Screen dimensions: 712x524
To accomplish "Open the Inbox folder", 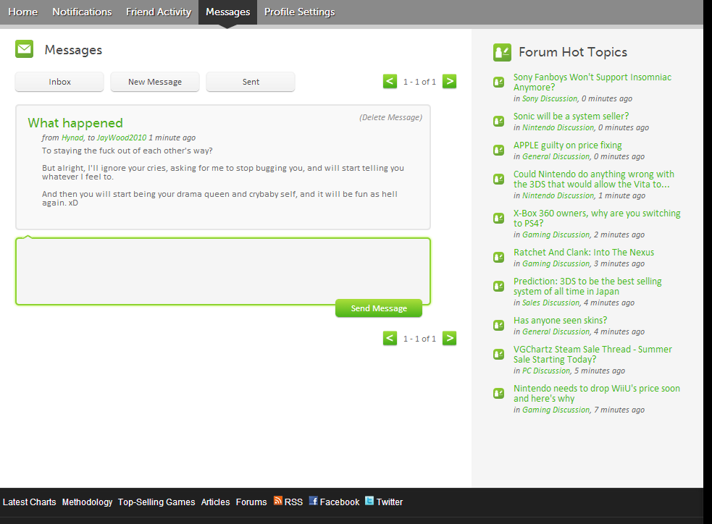I will tap(59, 82).
